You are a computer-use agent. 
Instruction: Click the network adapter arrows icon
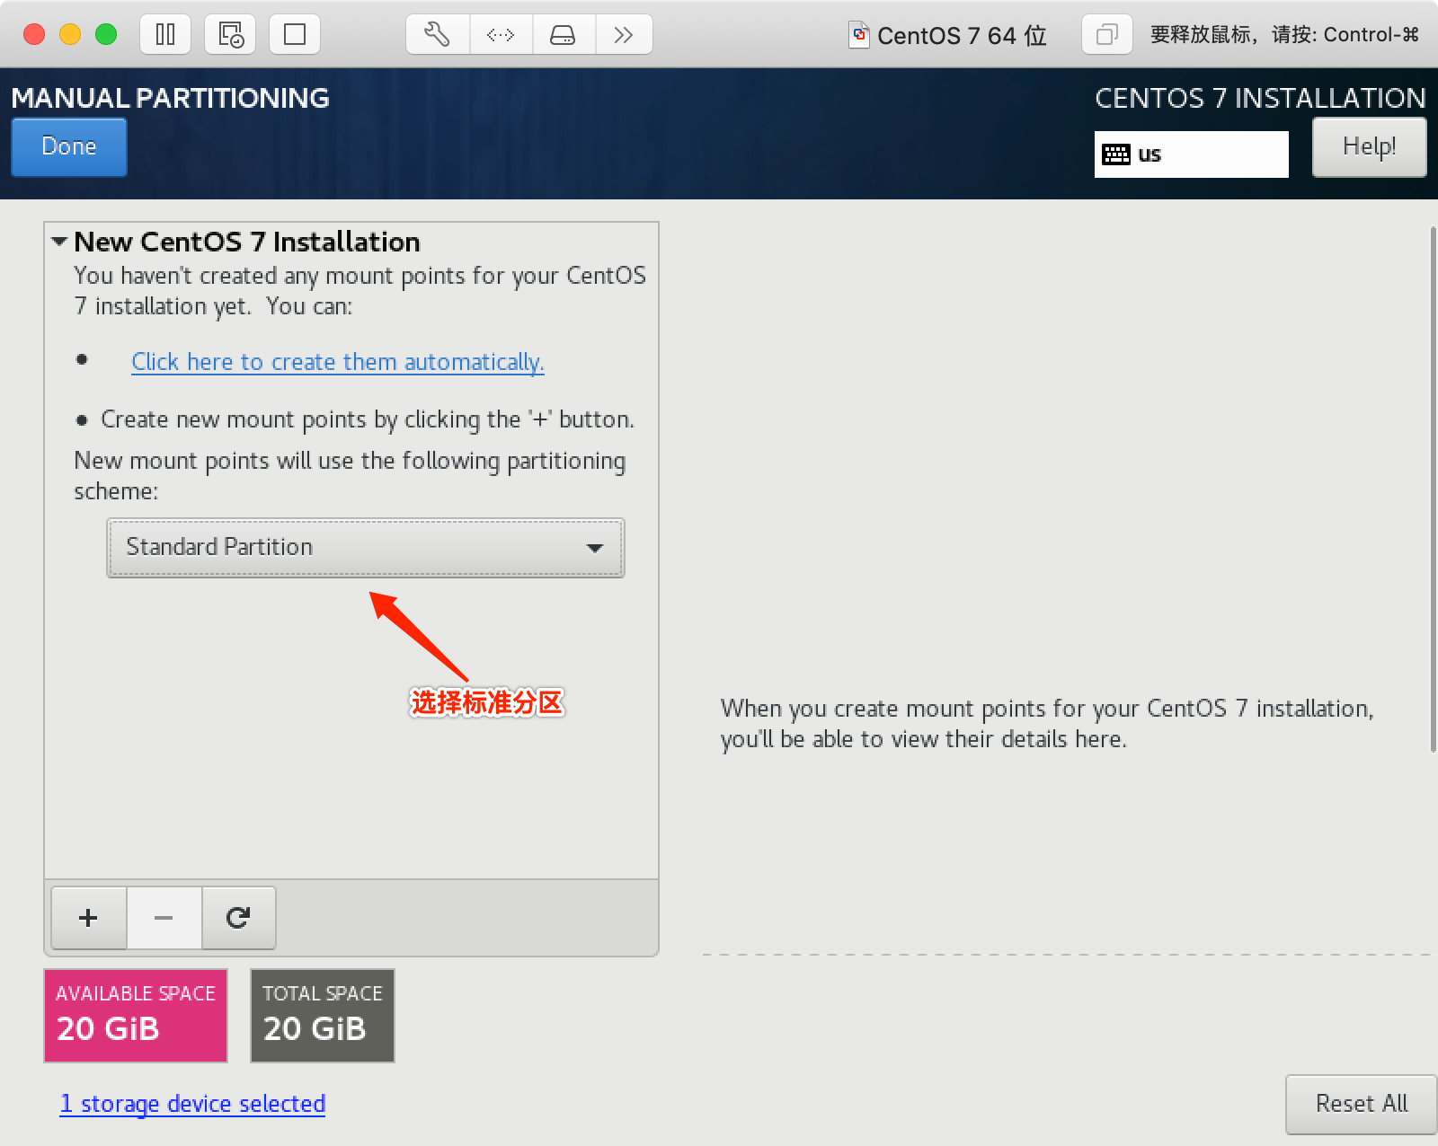click(x=501, y=35)
